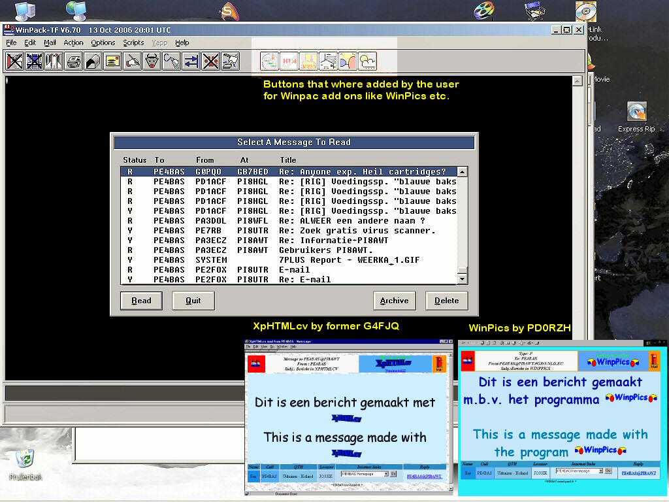
Task: Click the bull head toolbar icon
Action: click(x=152, y=61)
